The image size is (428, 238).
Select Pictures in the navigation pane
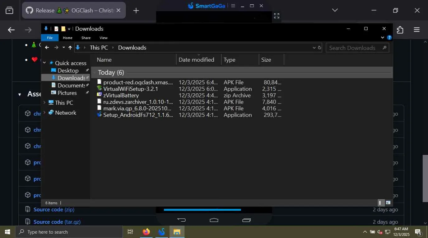[x=67, y=93]
